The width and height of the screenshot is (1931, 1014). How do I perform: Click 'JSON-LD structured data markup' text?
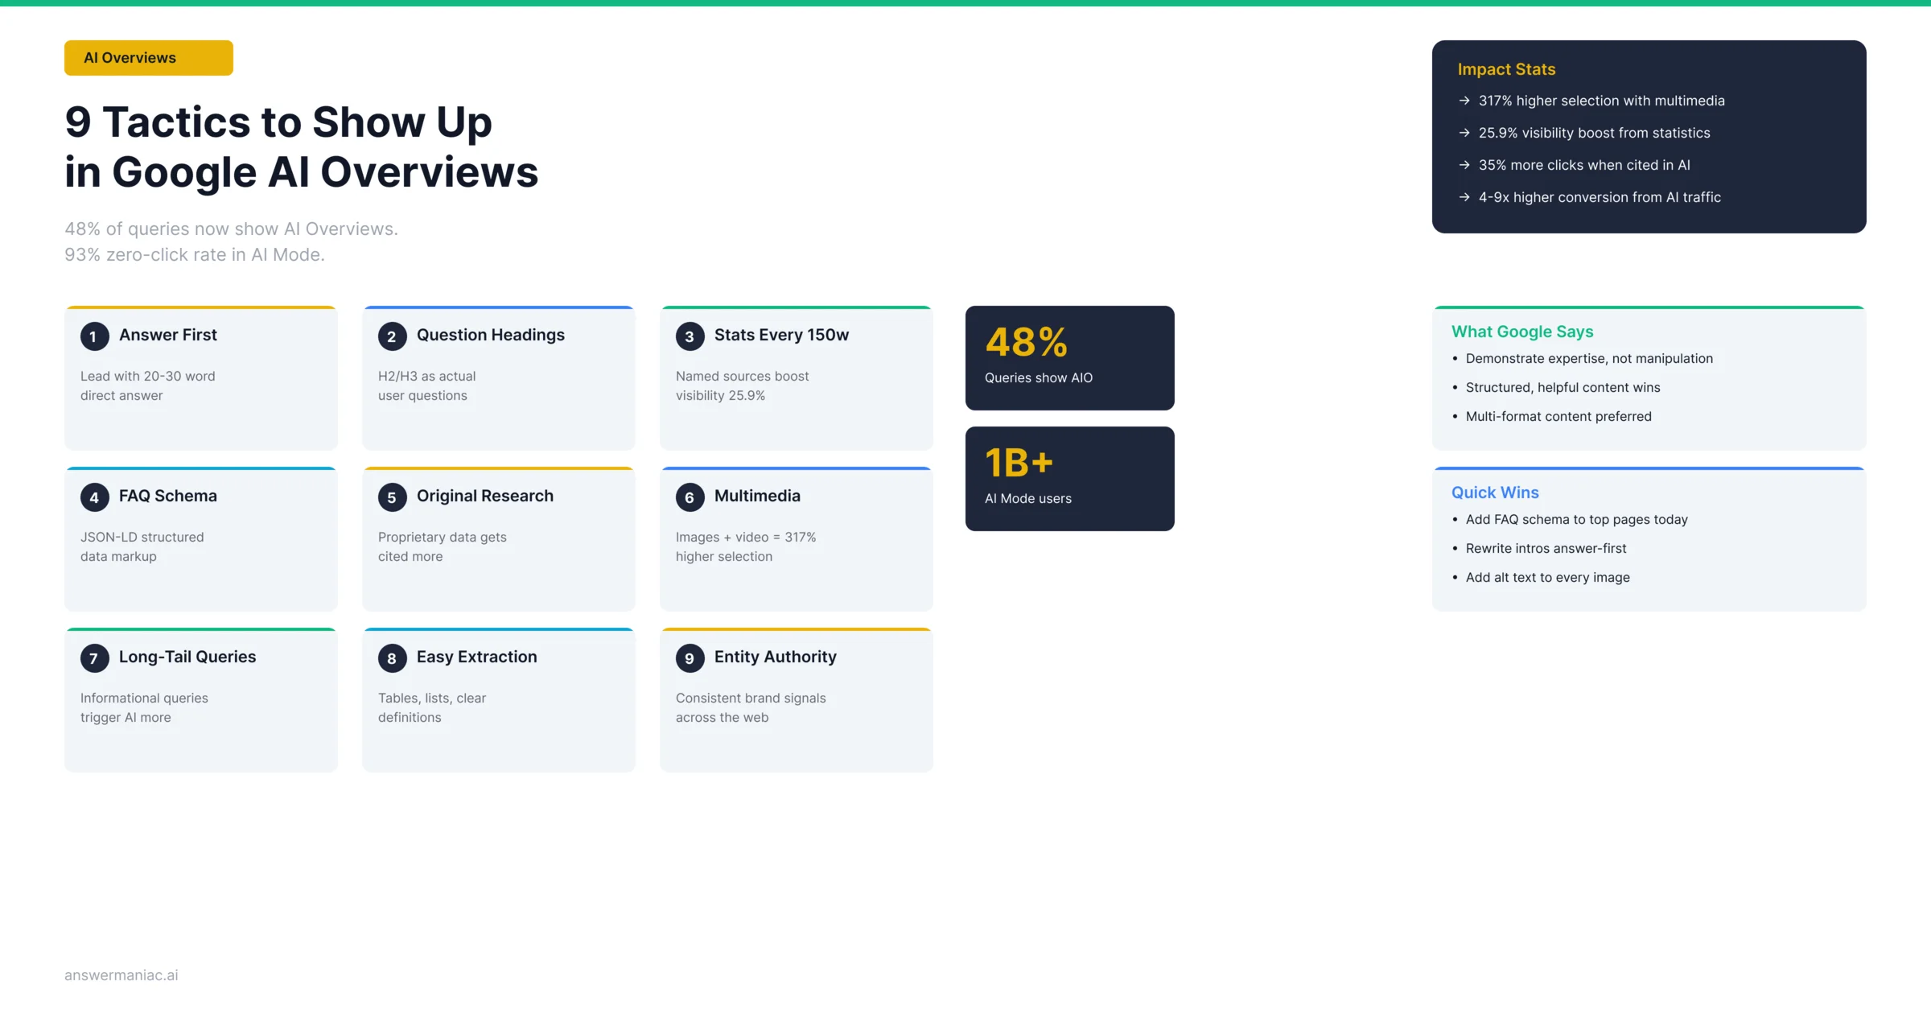(142, 547)
